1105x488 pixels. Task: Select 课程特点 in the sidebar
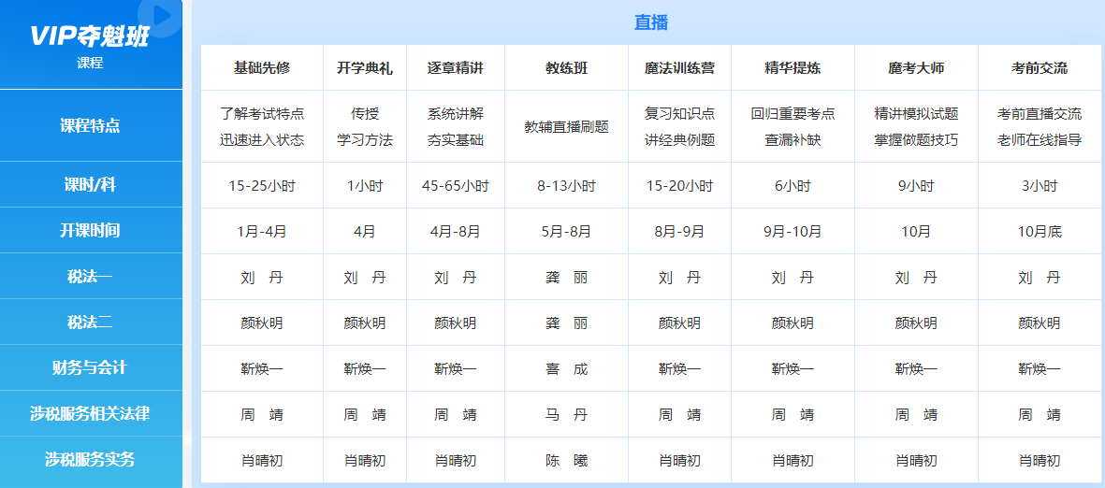90,126
